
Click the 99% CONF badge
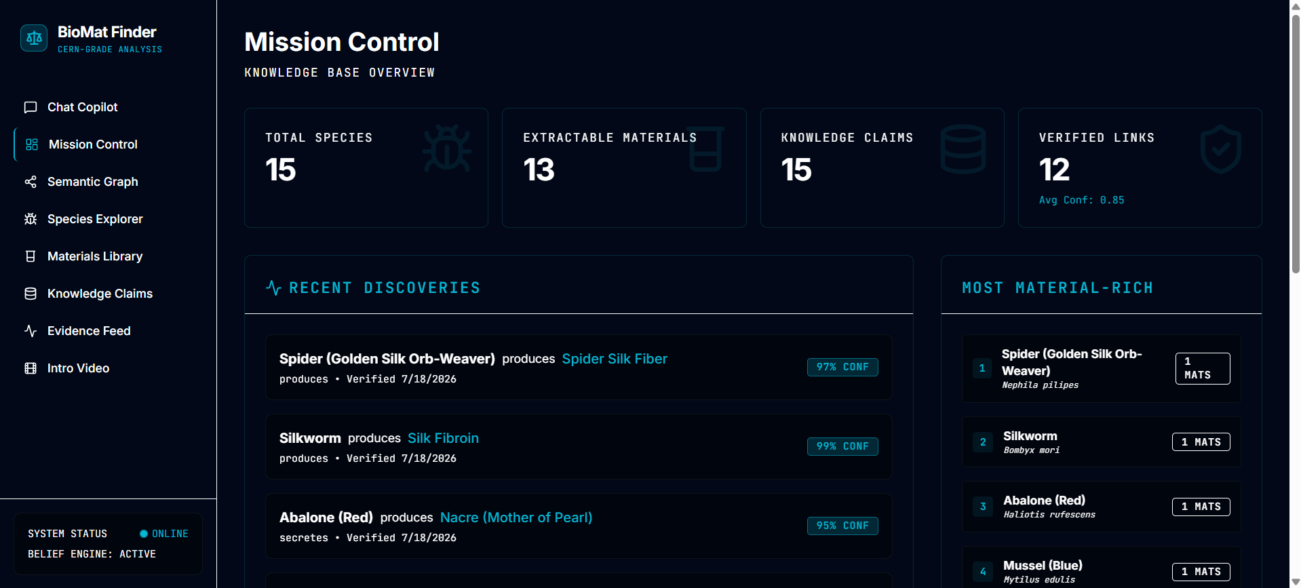coord(842,446)
